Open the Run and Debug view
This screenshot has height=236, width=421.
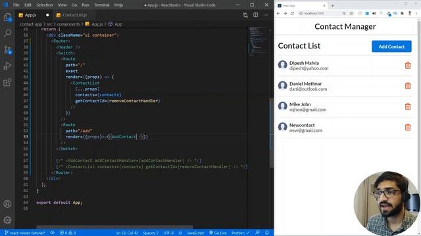pos(7,66)
